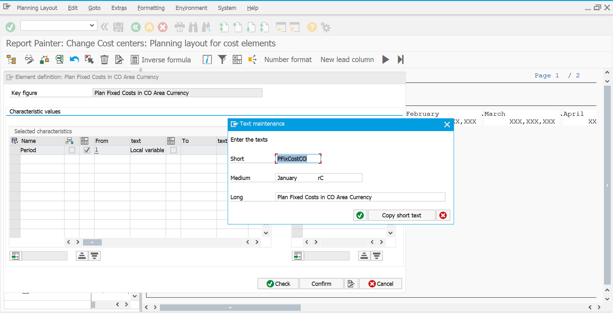
Task: Click the Find next binoculars-plus icon
Action: (x=207, y=27)
